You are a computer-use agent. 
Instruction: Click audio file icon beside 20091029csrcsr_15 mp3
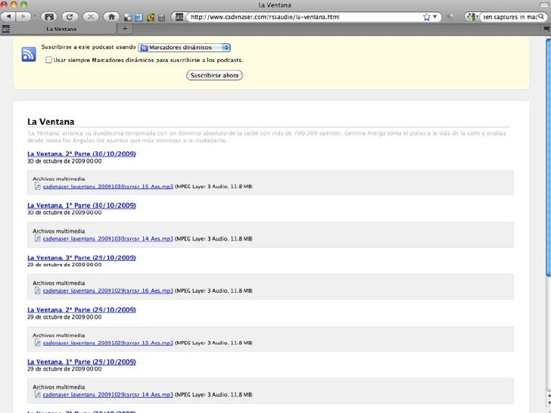38,343
